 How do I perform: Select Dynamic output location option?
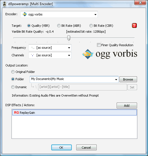coord(13,87)
